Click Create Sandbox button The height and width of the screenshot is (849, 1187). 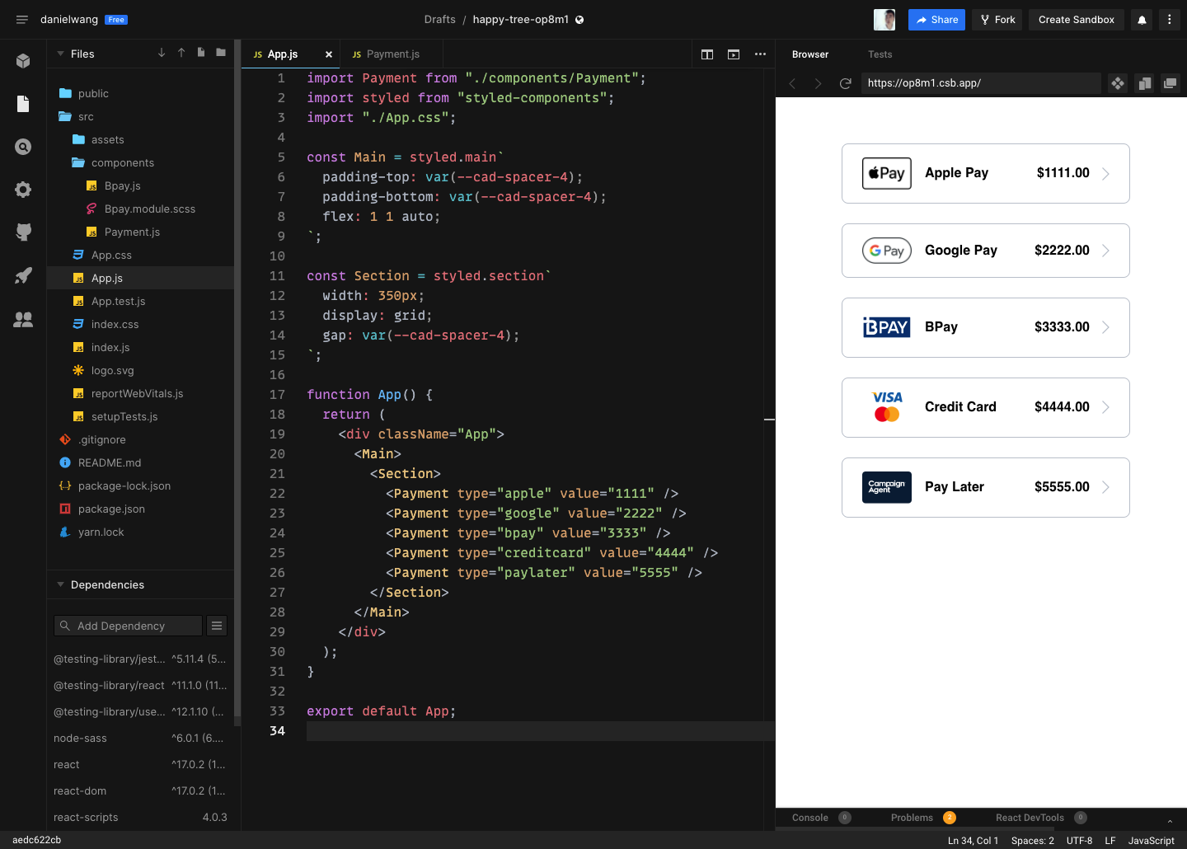[x=1077, y=20]
